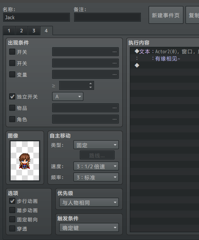The width and height of the screenshot is (199, 240).
Task: Switch to event page tab 1
Action: coord(9,31)
